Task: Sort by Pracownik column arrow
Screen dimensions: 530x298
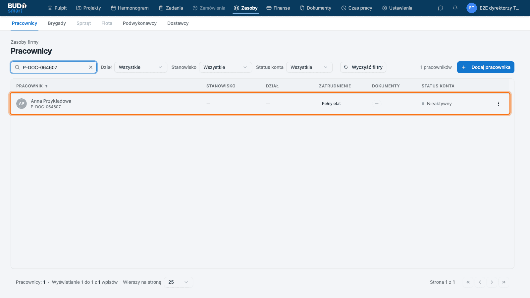Action: (x=46, y=86)
